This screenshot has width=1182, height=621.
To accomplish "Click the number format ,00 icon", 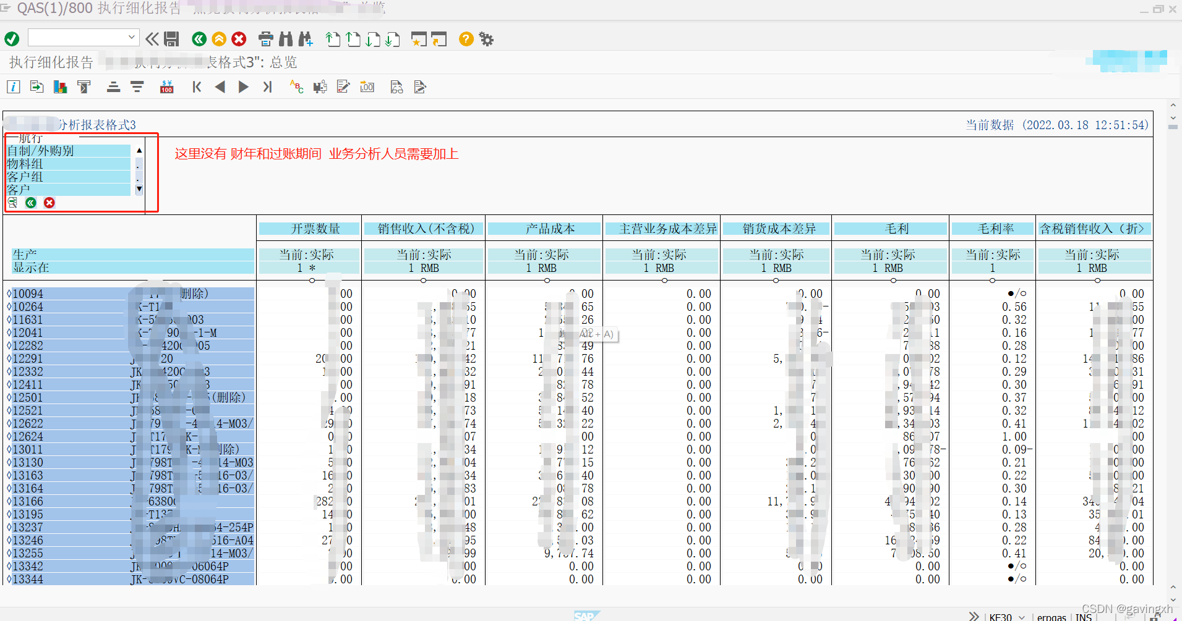I will pyautogui.click(x=367, y=87).
